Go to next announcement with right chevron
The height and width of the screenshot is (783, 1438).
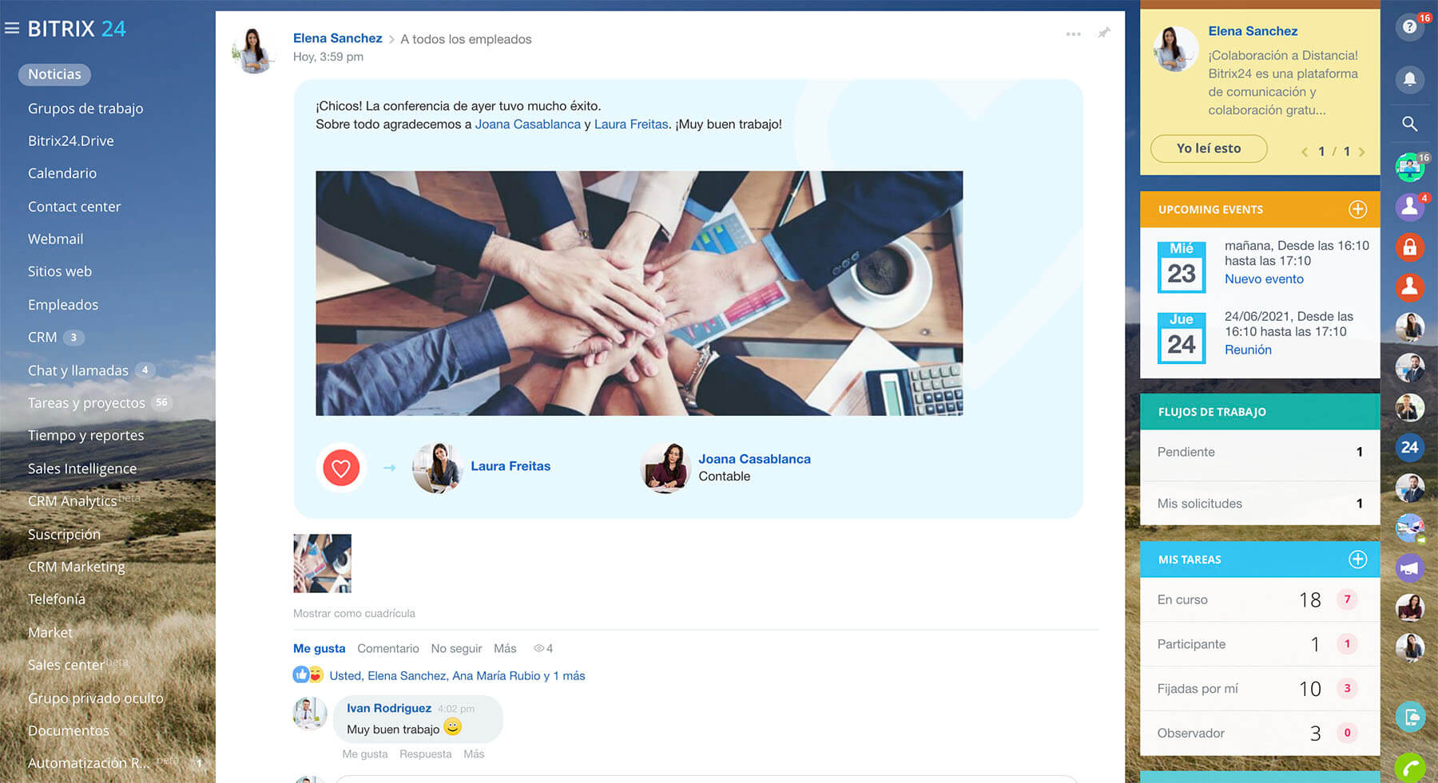(1362, 152)
